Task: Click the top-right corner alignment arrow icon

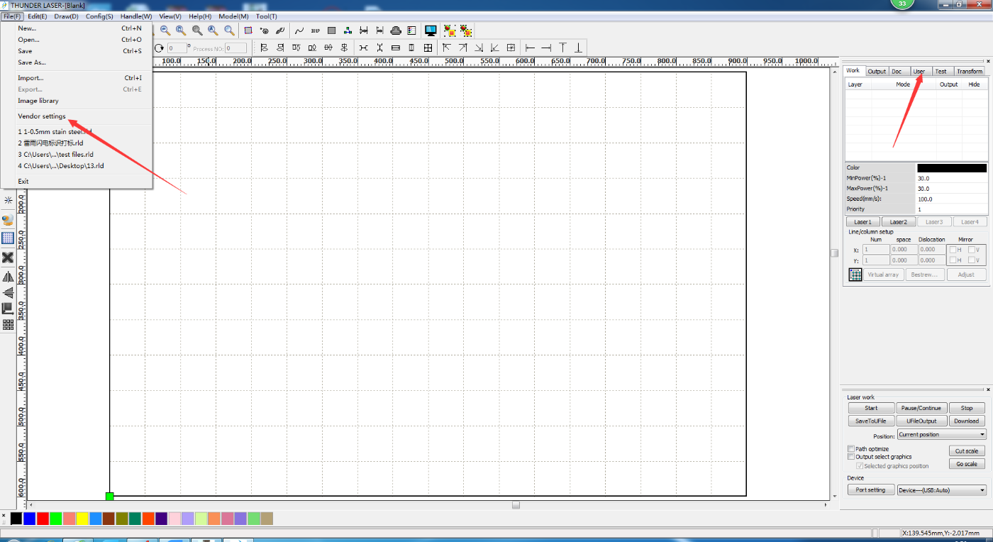Action: 462,48
